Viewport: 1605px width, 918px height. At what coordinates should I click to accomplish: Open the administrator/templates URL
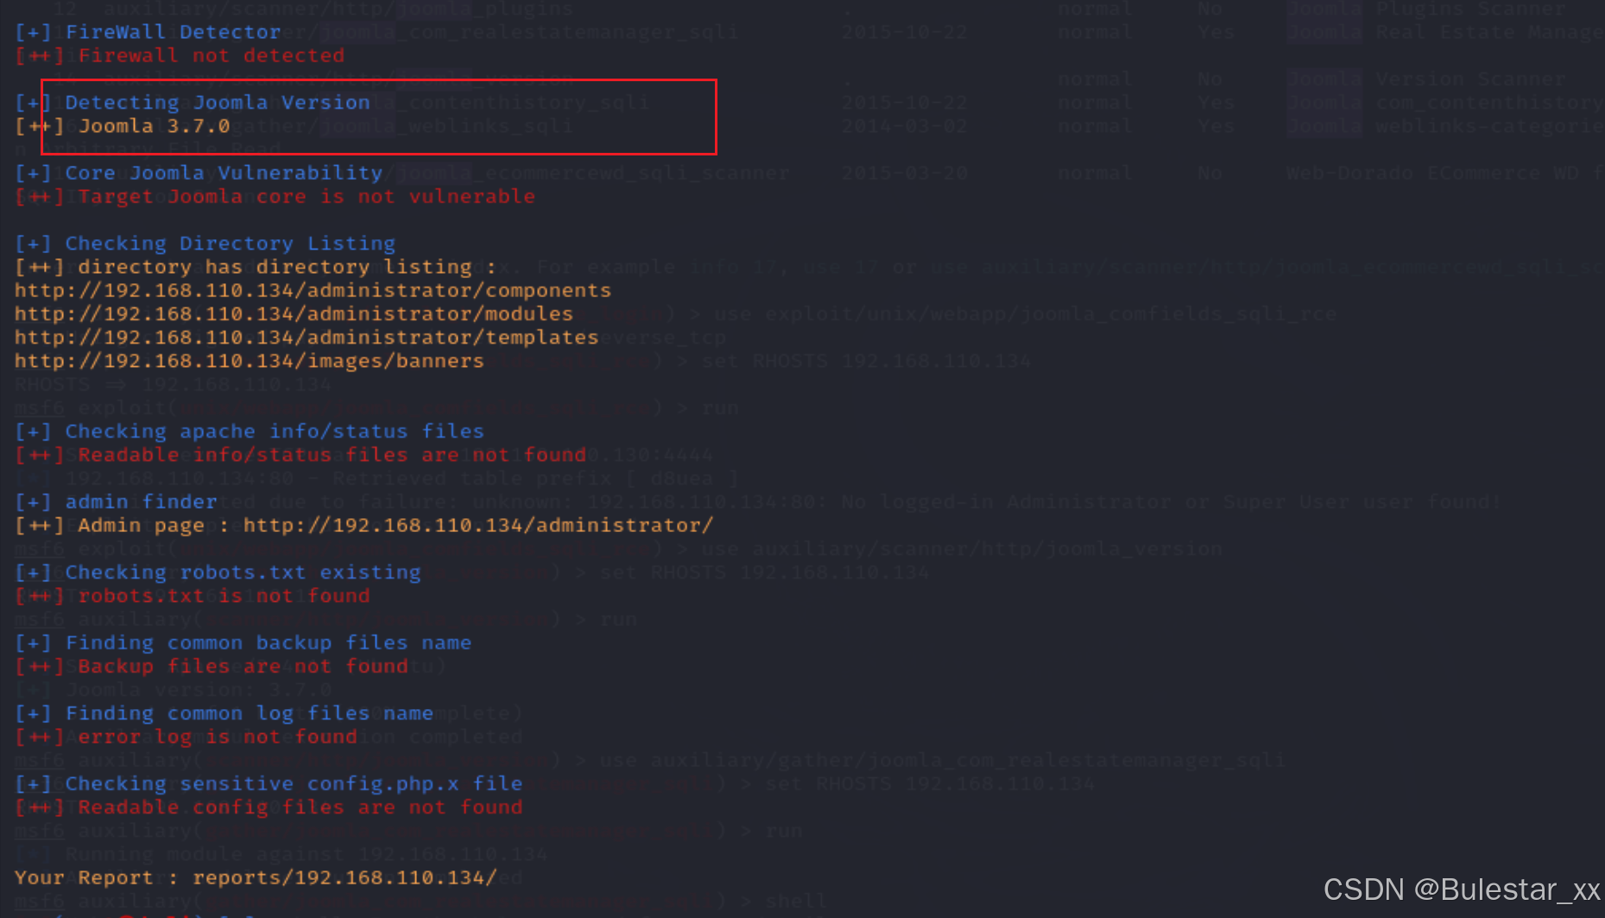(306, 337)
